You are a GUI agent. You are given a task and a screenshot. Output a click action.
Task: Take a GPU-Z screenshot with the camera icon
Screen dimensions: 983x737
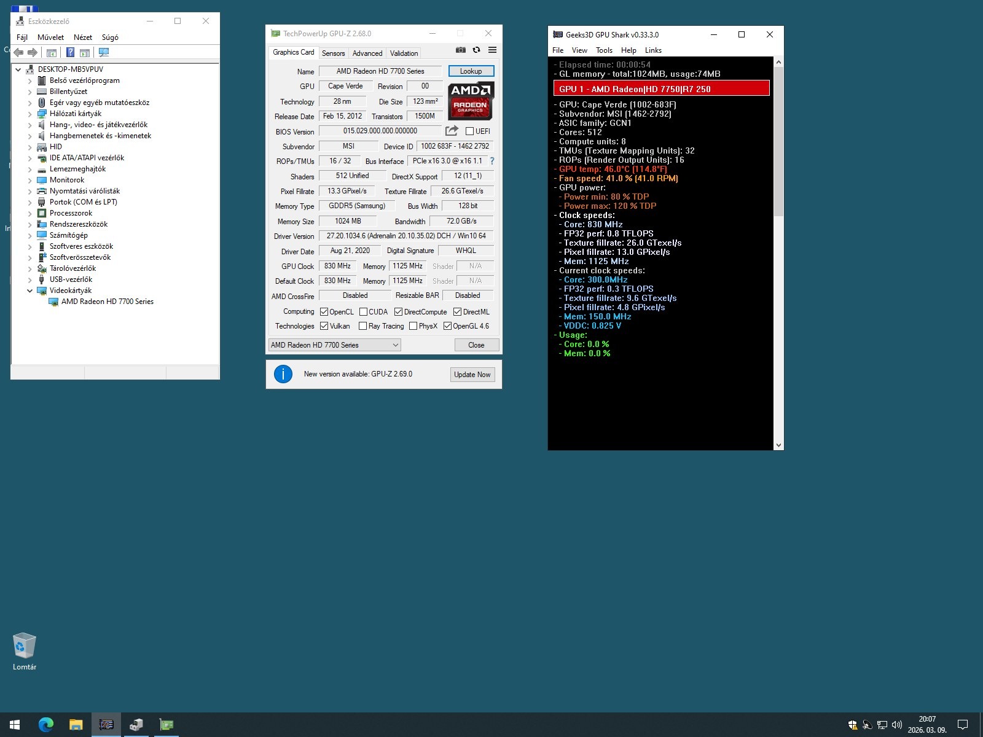point(461,50)
